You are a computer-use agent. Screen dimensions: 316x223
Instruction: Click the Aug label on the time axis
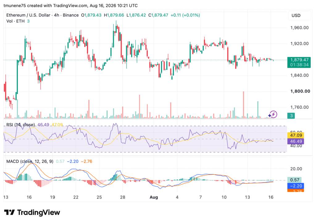(154, 197)
